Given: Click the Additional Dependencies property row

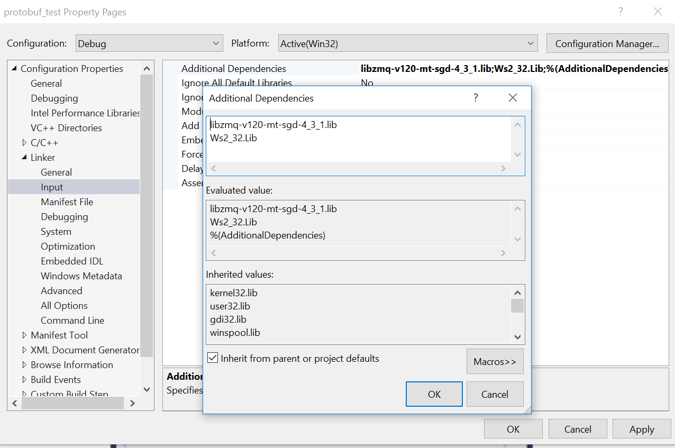Looking at the screenshot, I should [x=415, y=68].
